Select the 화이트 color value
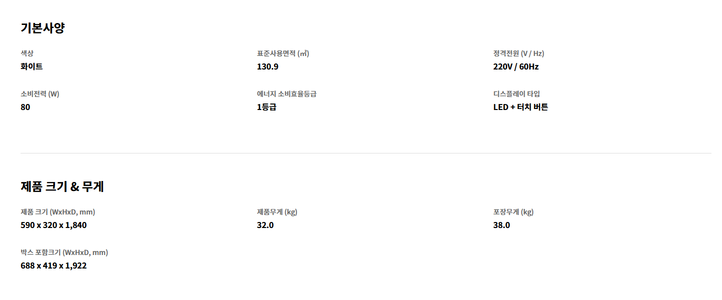Image resolution: width=722 pixels, height=300 pixels. 32,66
